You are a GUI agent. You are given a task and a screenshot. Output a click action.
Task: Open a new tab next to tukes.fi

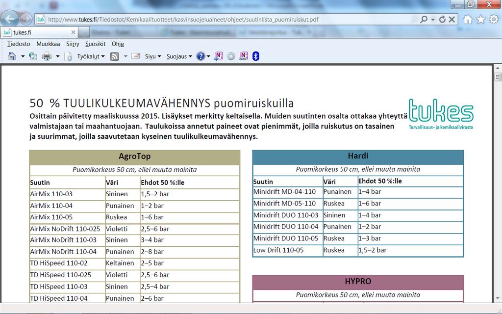[83, 32]
